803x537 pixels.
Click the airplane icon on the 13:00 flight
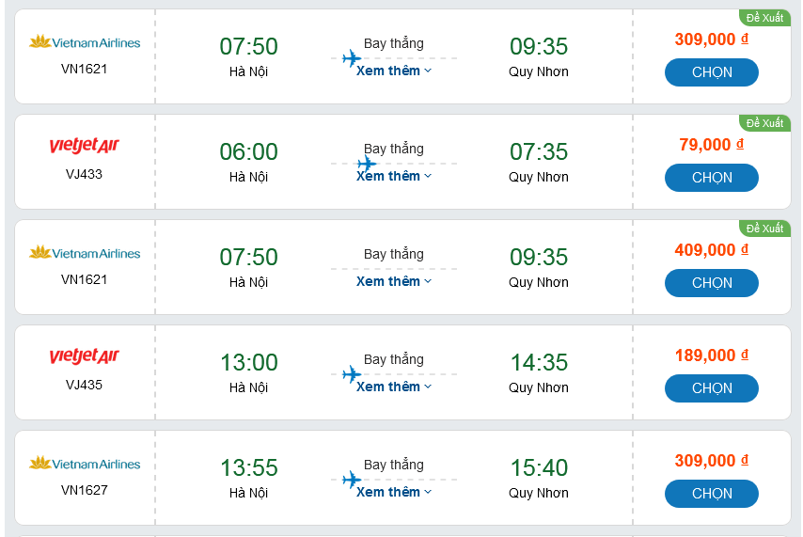pos(352,374)
